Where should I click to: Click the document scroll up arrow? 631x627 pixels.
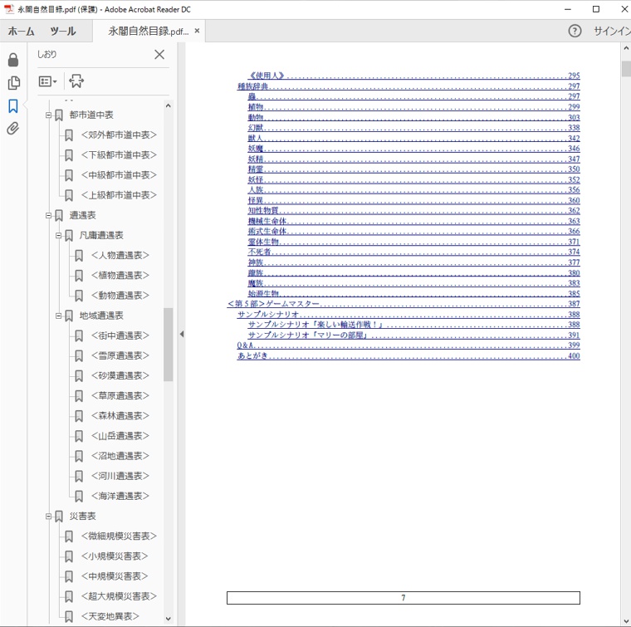coord(626,48)
